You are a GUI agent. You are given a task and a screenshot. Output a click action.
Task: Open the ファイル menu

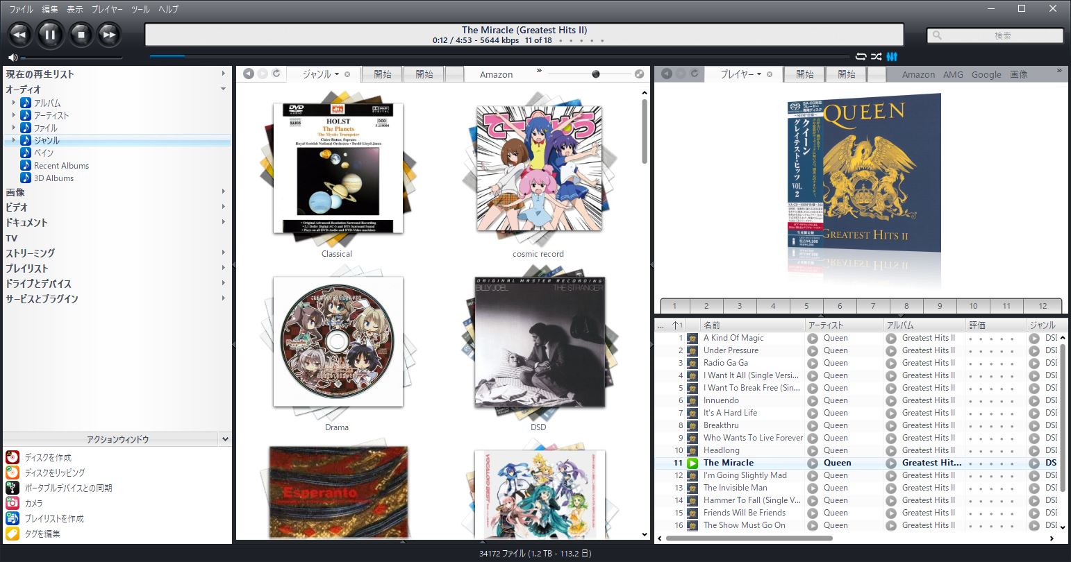(21, 9)
